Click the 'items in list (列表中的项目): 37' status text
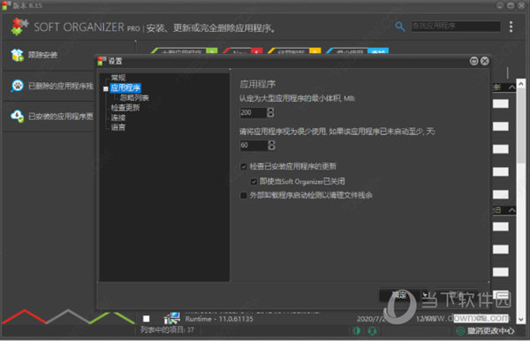The width and height of the screenshot is (530, 341). point(167,330)
